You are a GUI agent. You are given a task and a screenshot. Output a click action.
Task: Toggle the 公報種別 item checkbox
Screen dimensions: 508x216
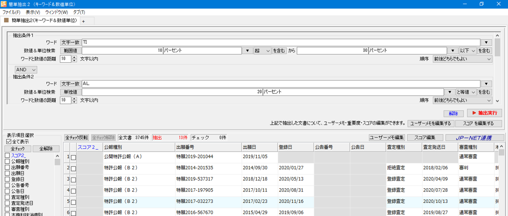(x=7, y=161)
